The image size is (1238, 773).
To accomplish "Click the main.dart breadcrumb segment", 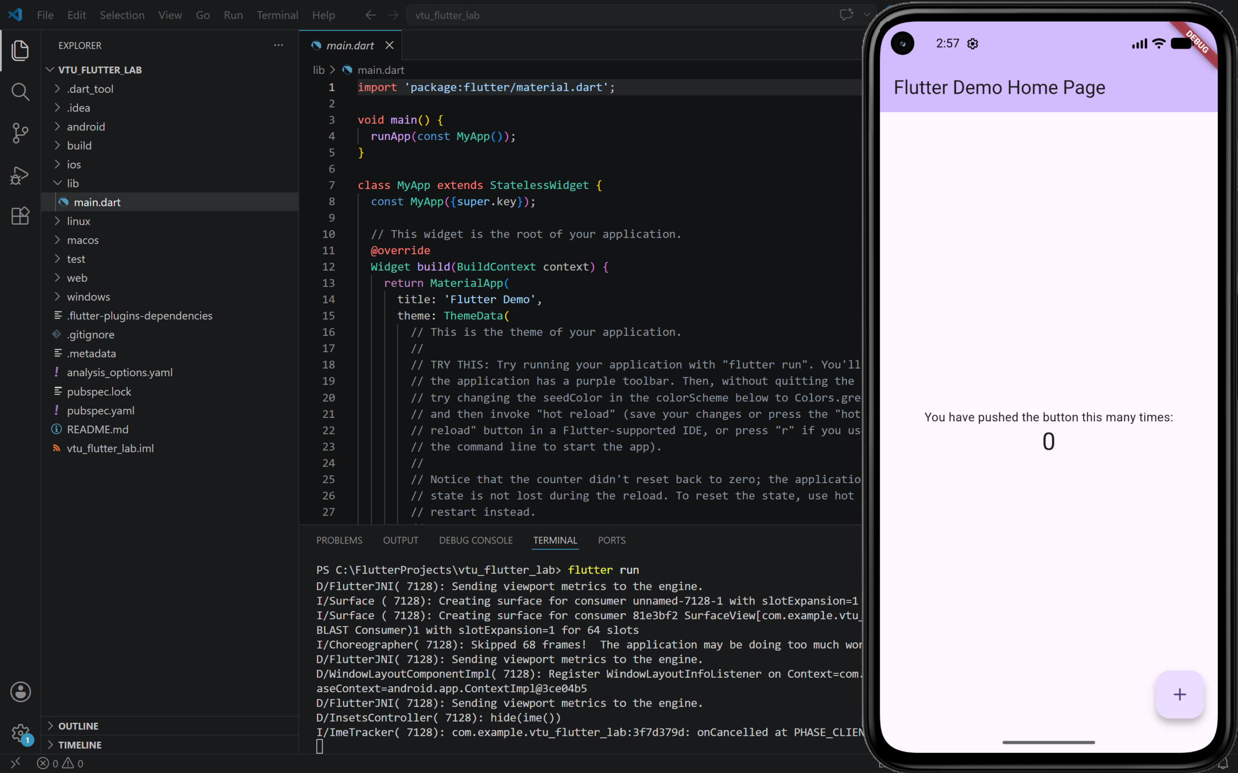I will point(381,70).
